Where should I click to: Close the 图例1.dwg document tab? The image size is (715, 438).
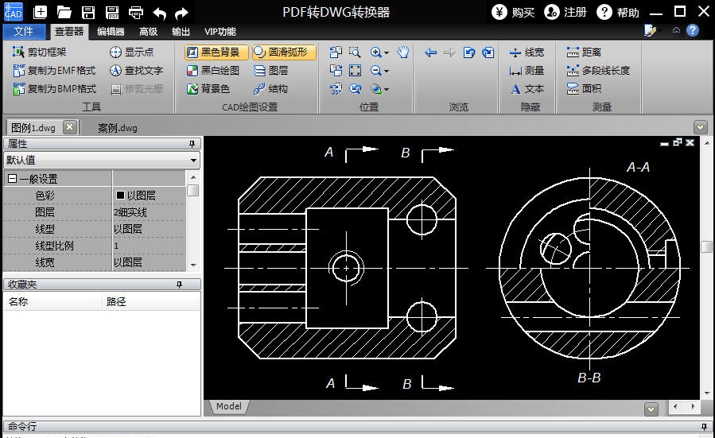point(69,127)
